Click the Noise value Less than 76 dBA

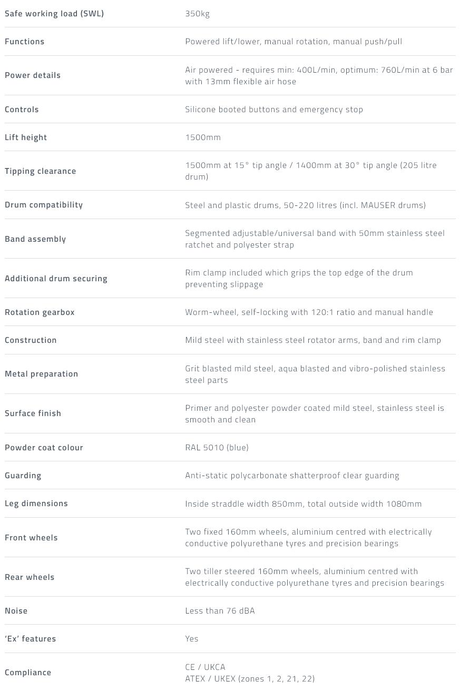tap(220, 611)
